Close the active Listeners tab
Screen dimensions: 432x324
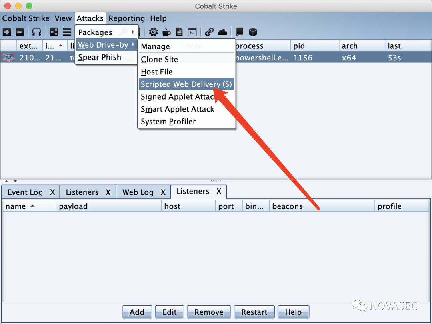219,191
